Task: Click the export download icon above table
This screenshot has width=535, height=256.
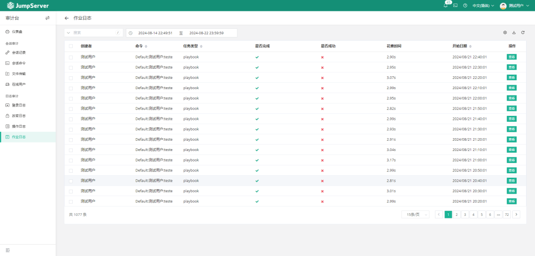Action: coord(514,33)
